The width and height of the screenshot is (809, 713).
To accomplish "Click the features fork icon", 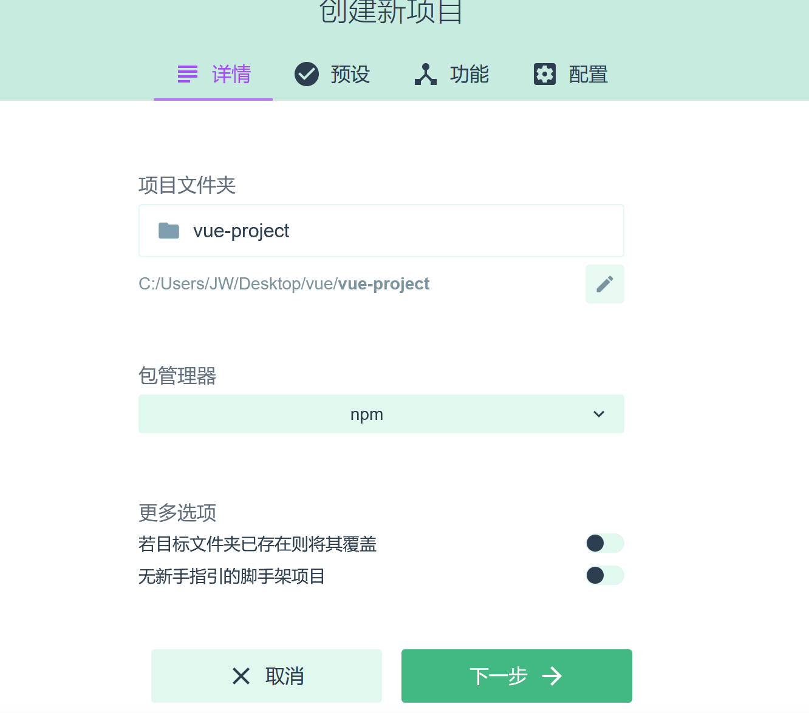I will (x=426, y=74).
